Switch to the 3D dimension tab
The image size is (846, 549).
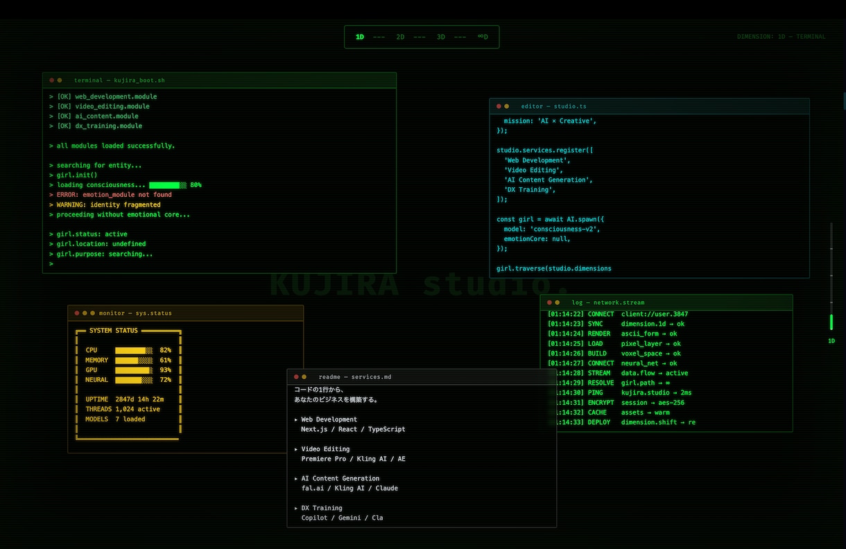441,37
